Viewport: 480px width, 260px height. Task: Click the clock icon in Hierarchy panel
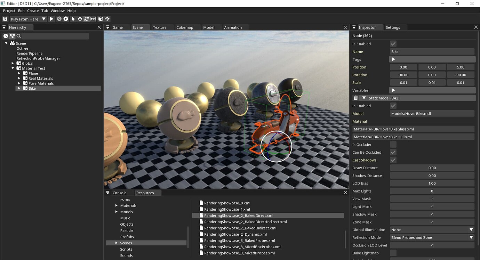point(6,36)
